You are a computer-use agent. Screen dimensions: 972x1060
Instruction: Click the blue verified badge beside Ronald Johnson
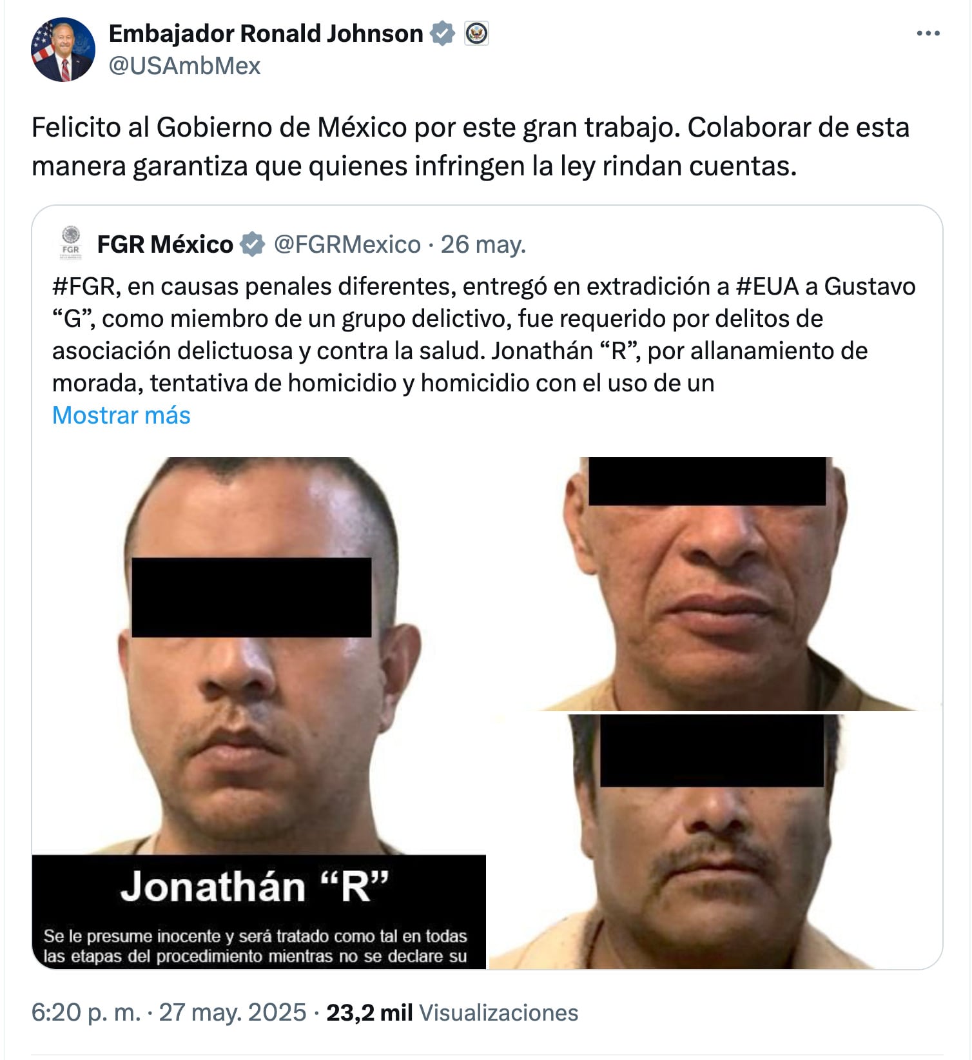click(x=442, y=34)
